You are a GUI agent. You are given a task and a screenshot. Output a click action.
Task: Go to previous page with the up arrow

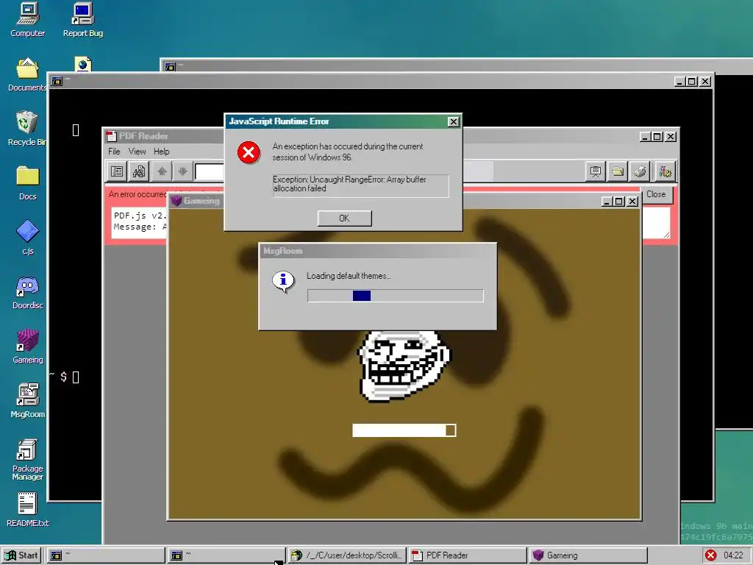pos(162,171)
